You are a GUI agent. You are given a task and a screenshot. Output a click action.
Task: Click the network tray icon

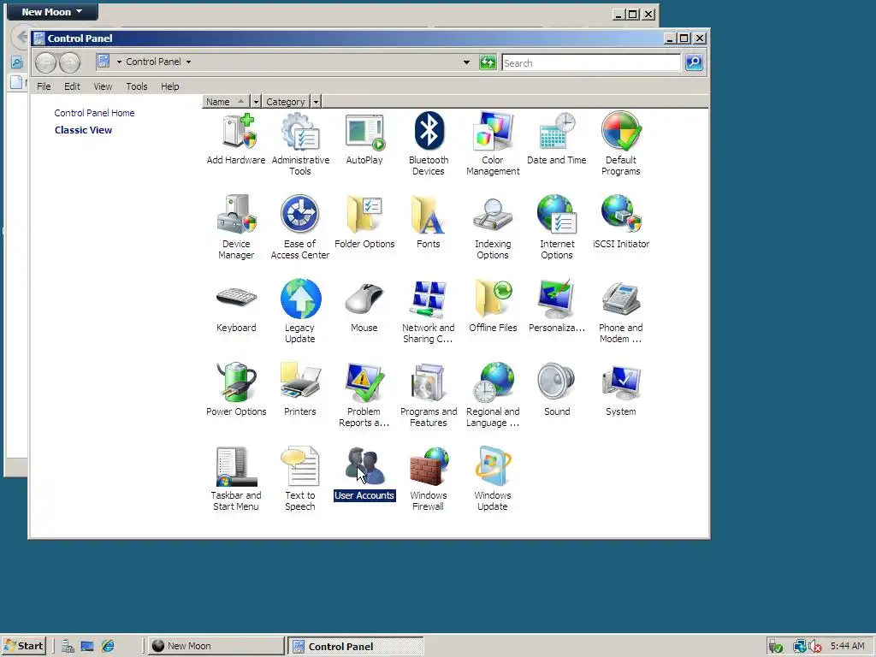point(800,647)
